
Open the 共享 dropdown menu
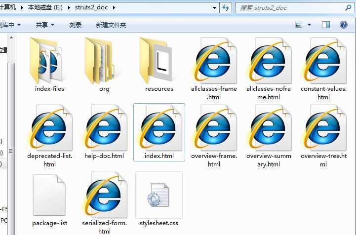point(45,25)
